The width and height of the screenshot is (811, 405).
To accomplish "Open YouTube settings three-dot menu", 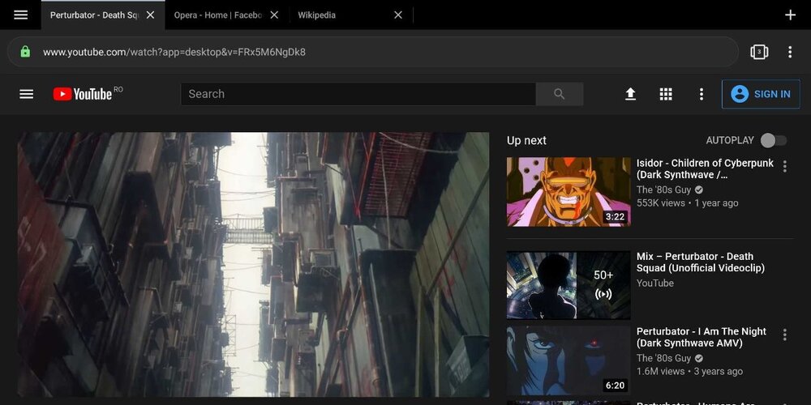I will tap(702, 94).
